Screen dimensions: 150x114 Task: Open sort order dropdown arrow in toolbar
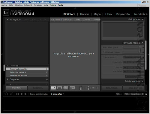[x=97, y=88]
